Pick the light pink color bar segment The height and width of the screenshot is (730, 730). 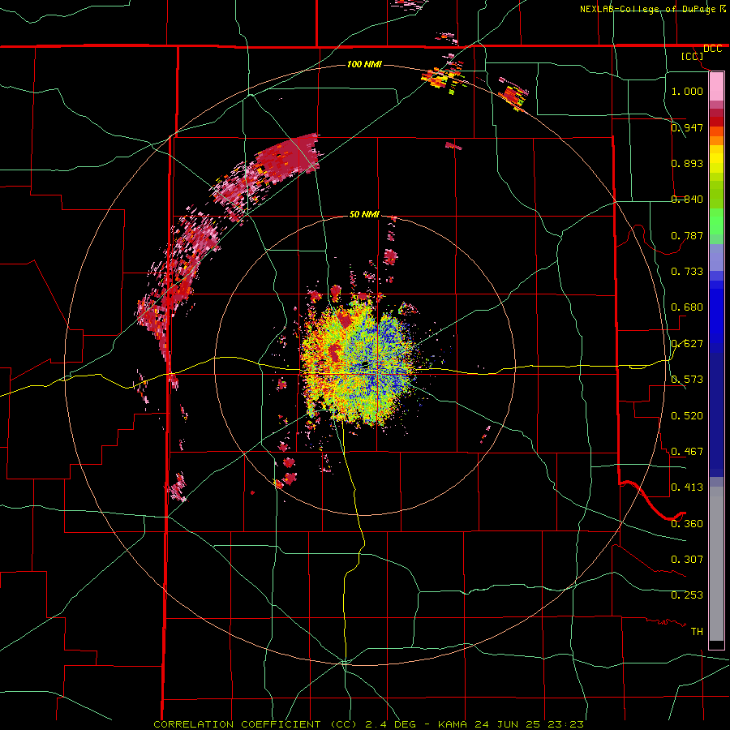(x=716, y=86)
